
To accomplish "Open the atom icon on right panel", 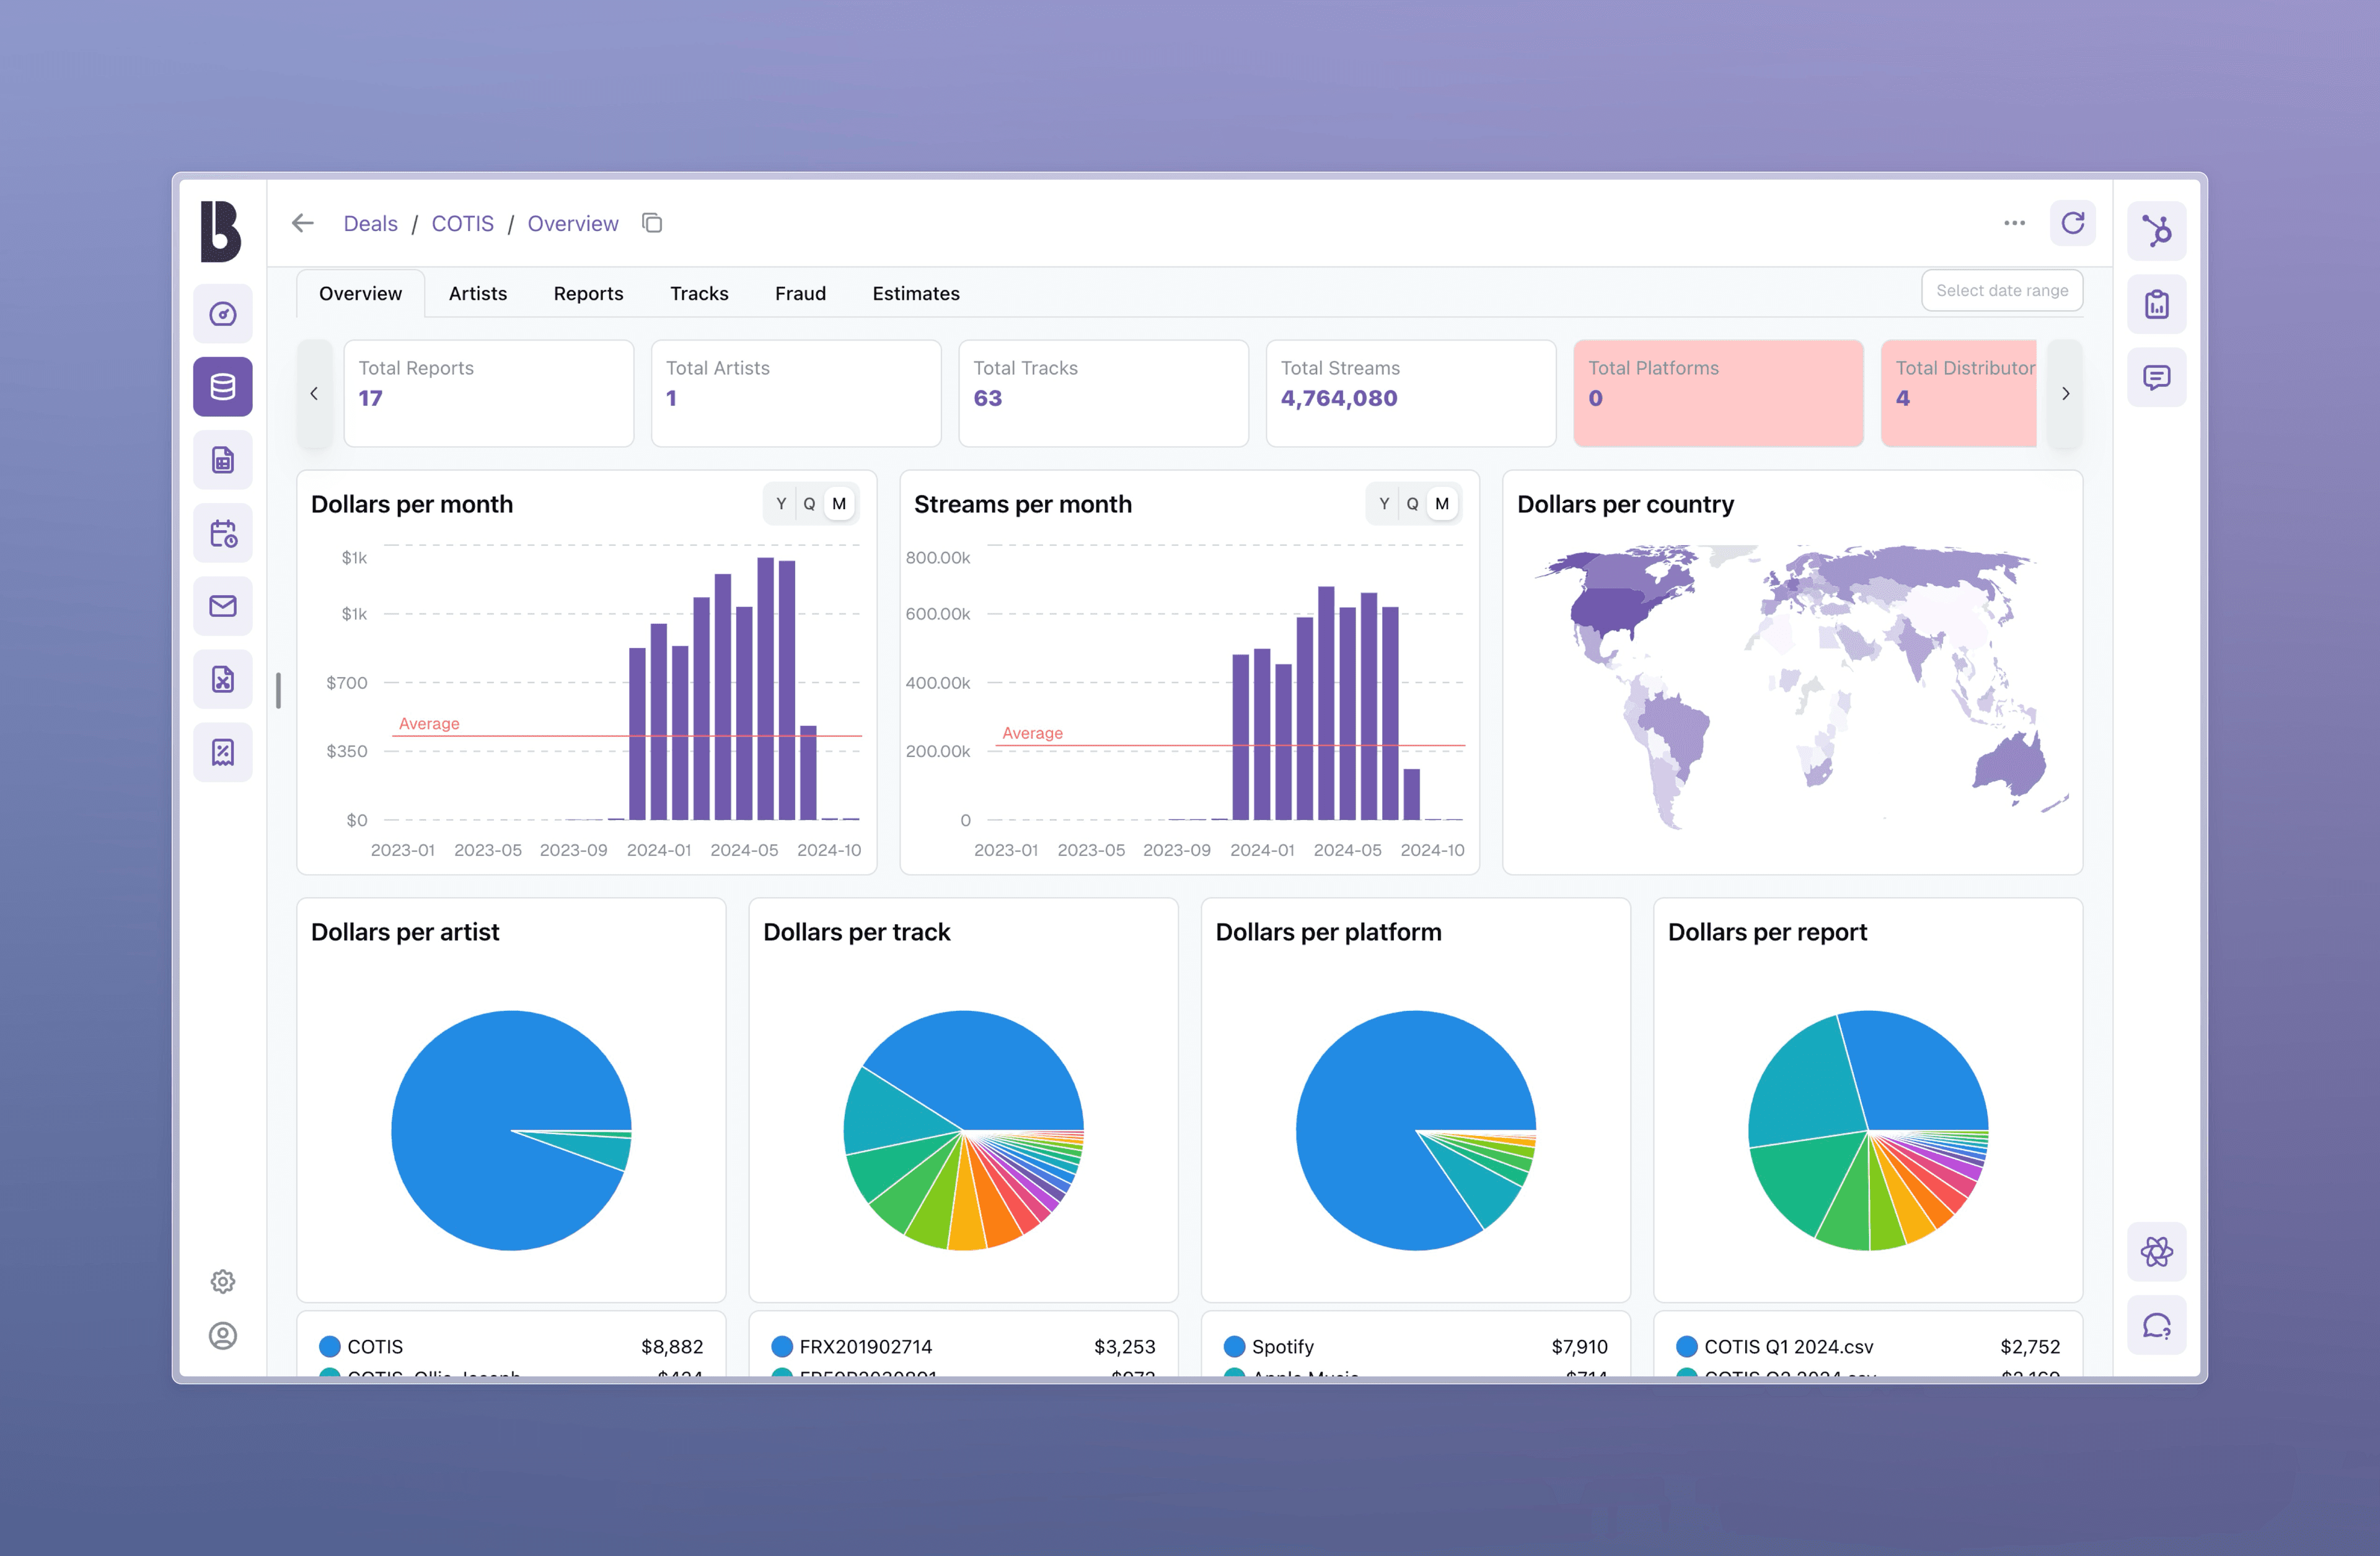I will click(2156, 1251).
